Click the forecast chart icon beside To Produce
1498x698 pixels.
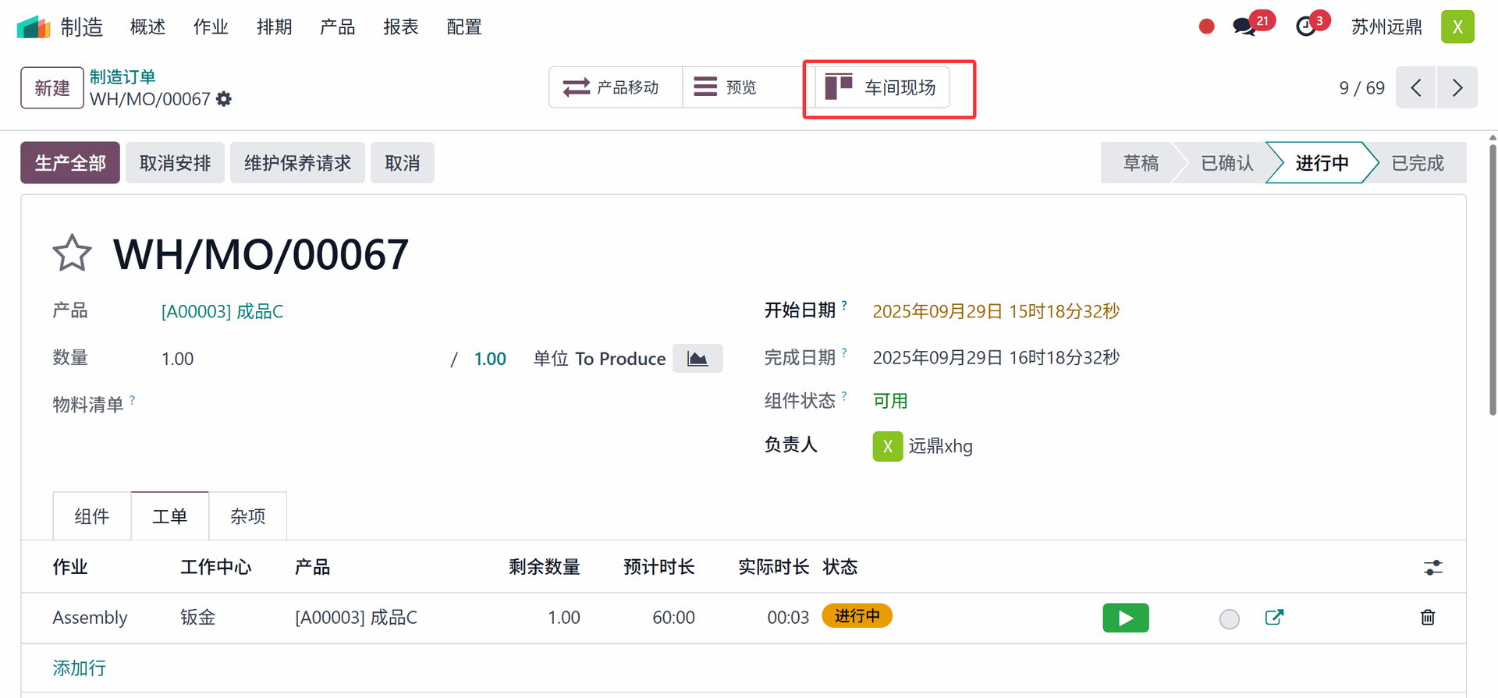(x=698, y=359)
